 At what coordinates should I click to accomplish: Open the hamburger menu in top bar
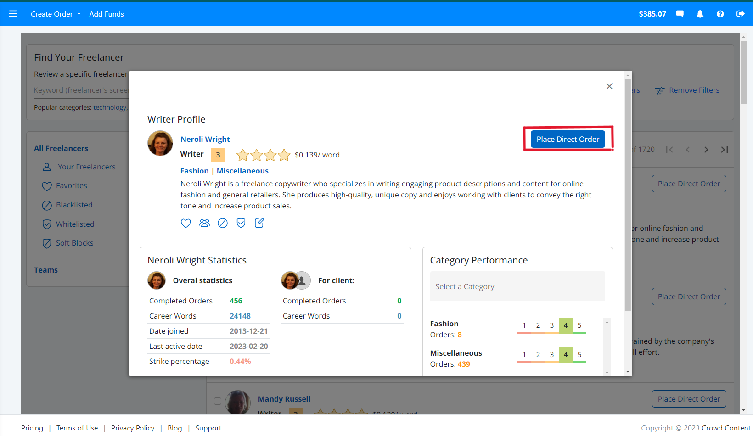(13, 14)
